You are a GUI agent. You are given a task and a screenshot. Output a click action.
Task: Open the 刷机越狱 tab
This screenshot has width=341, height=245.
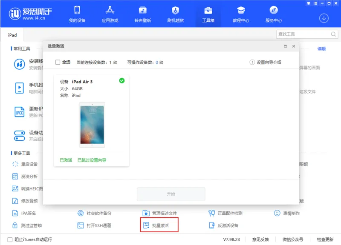tap(175, 14)
